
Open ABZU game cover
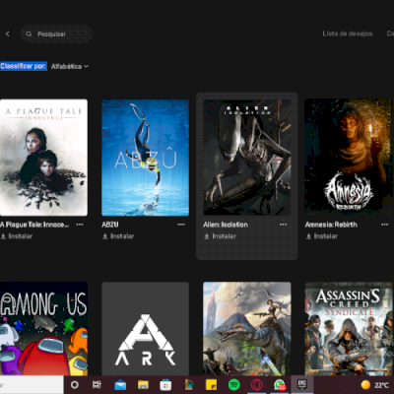145,158
